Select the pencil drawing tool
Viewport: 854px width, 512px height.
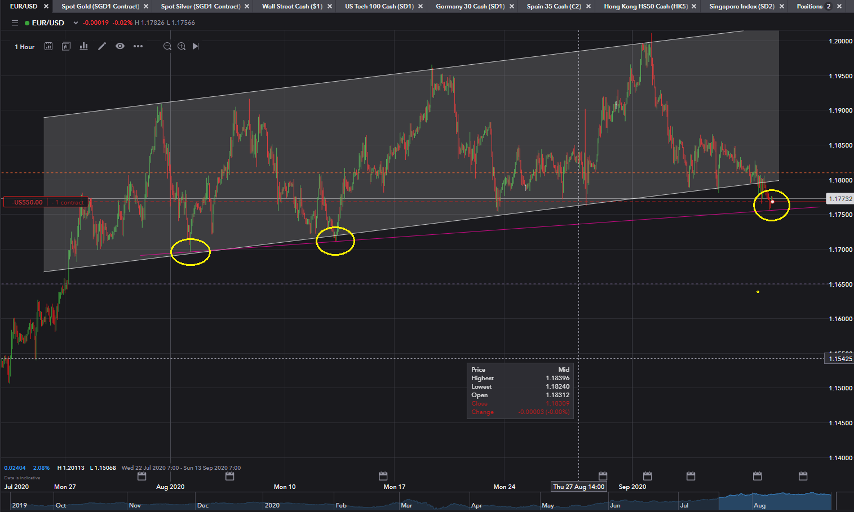pyautogui.click(x=102, y=46)
